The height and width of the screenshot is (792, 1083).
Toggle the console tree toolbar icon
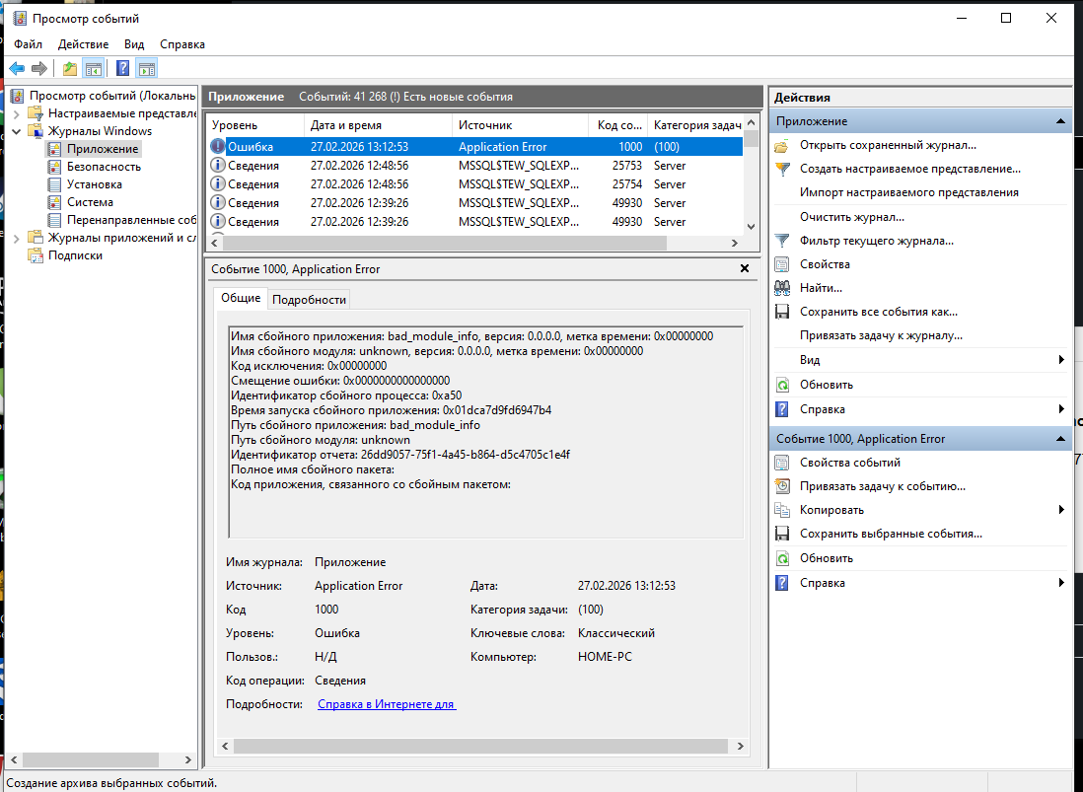click(x=94, y=68)
